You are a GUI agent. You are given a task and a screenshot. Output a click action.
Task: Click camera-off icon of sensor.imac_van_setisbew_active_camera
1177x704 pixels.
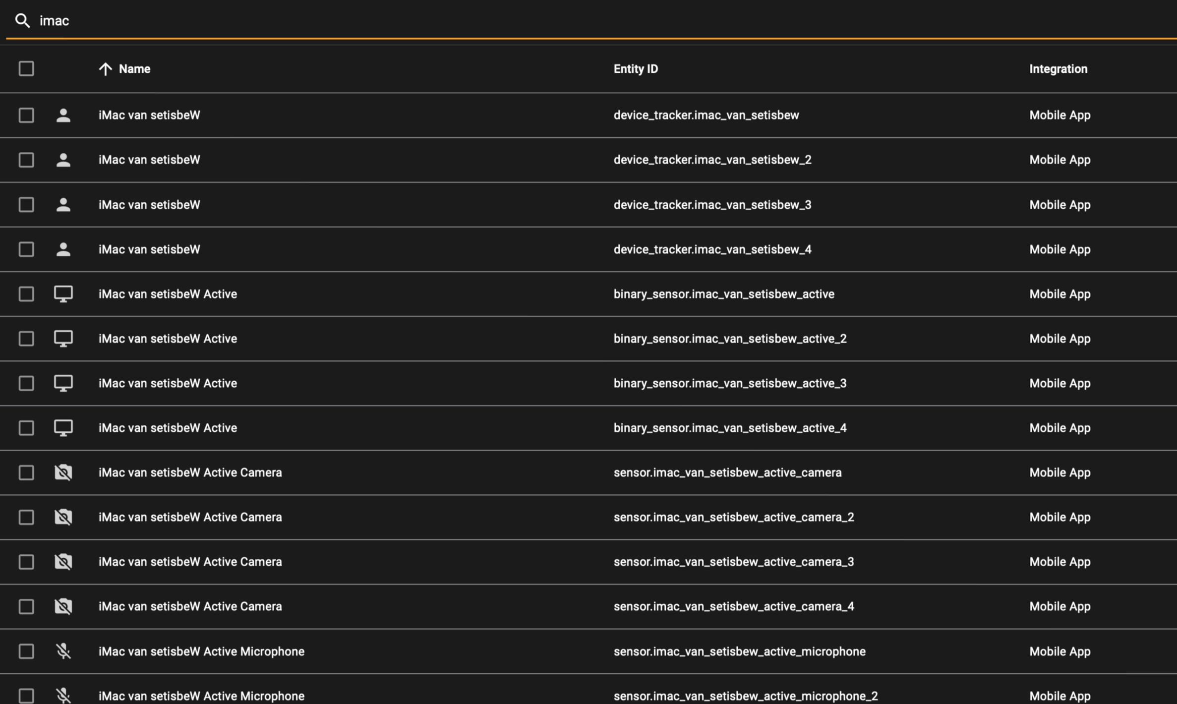click(x=63, y=472)
